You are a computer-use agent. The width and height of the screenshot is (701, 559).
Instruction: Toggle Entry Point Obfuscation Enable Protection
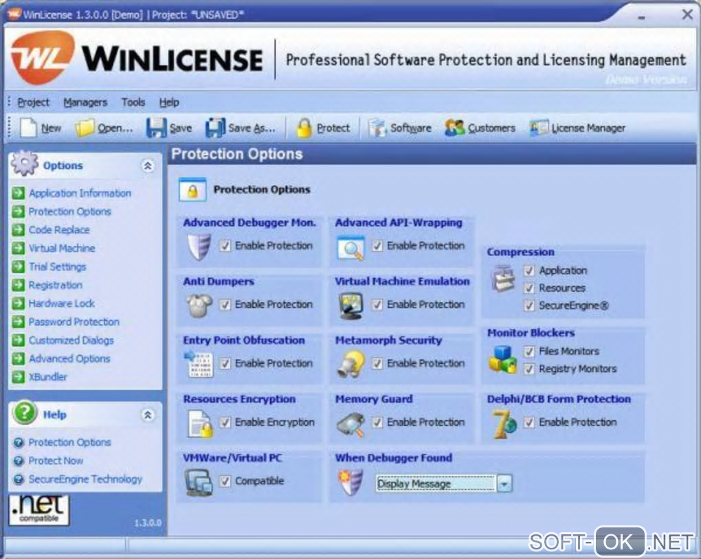pyautogui.click(x=225, y=364)
